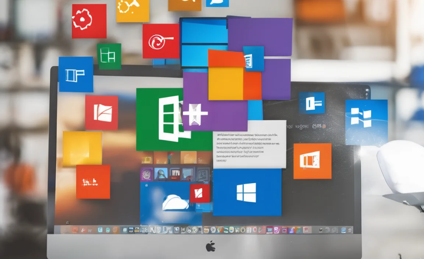Open the red tile with flower-shaped icon
This screenshot has height=259, width=424.
click(x=89, y=21)
